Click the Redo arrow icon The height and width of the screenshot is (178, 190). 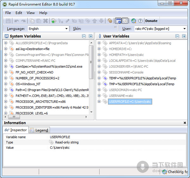(x=23, y=21)
